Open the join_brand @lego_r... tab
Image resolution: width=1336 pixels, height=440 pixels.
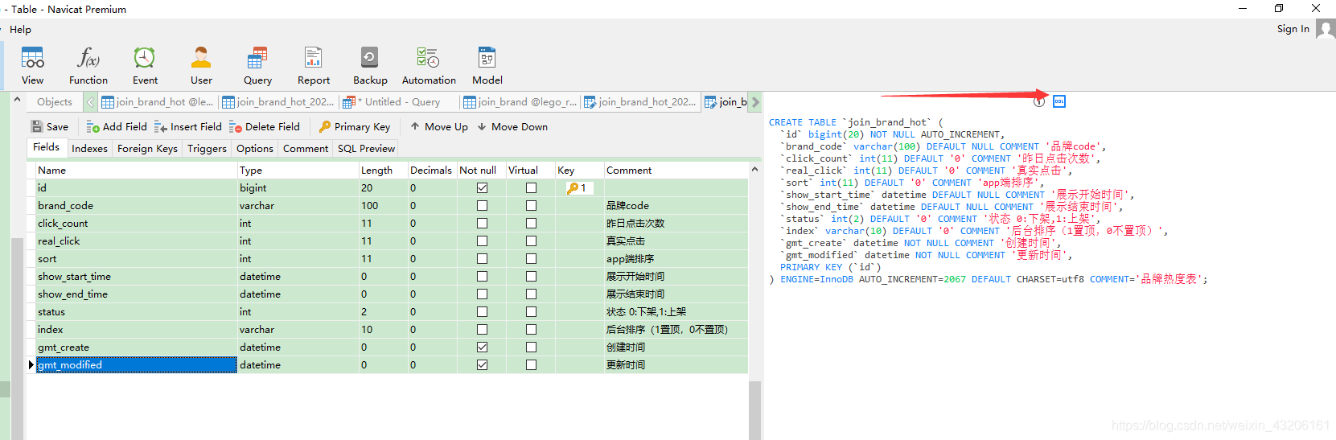point(520,102)
